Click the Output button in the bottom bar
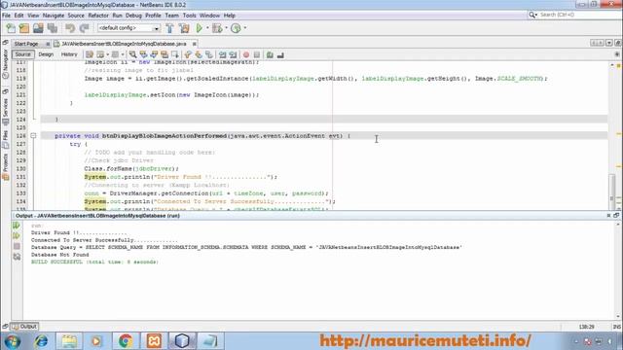This screenshot has height=350, width=623. [24, 327]
